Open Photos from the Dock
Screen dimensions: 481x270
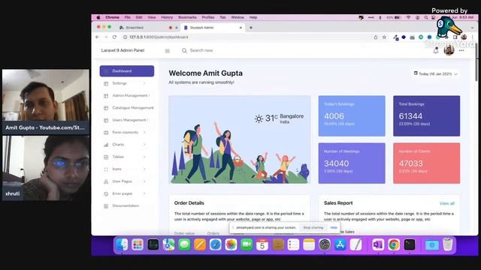(231, 245)
